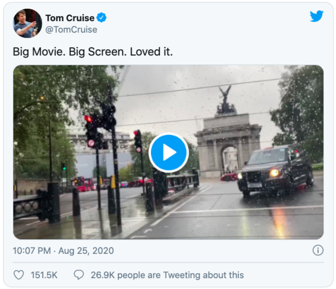Viewport: 336px width, 289px height.
Task: Open the 10:07 PM · Aug 25, 2020 timestamp
Action: pyautogui.click(x=64, y=251)
